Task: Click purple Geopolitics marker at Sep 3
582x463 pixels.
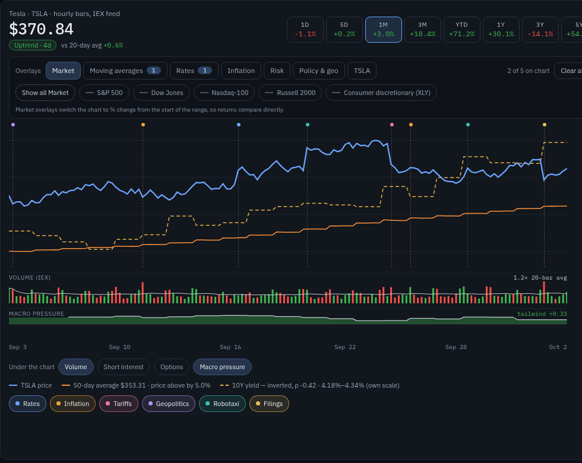Action: pyautogui.click(x=13, y=125)
